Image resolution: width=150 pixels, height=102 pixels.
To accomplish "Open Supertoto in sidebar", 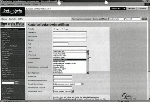I will (6, 94).
